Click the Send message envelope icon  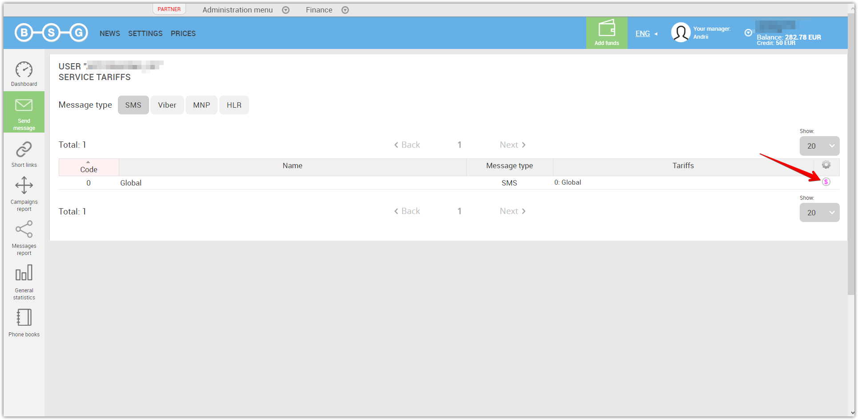(24, 105)
